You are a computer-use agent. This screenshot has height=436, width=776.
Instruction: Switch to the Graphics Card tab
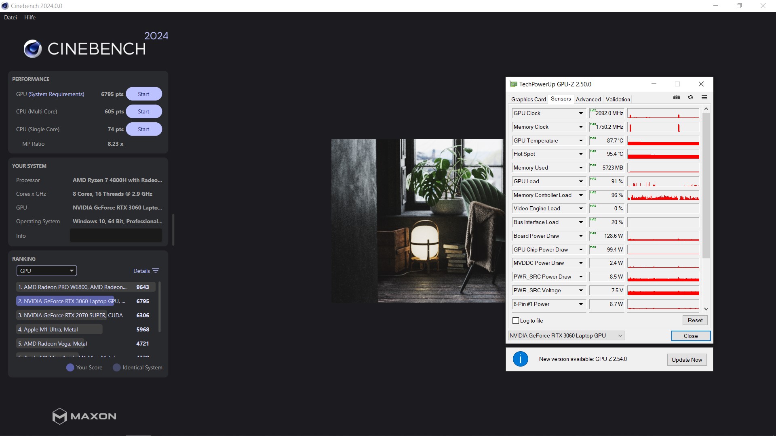coord(528,99)
